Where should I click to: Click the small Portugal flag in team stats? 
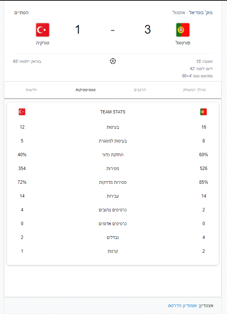coord(203,112)
